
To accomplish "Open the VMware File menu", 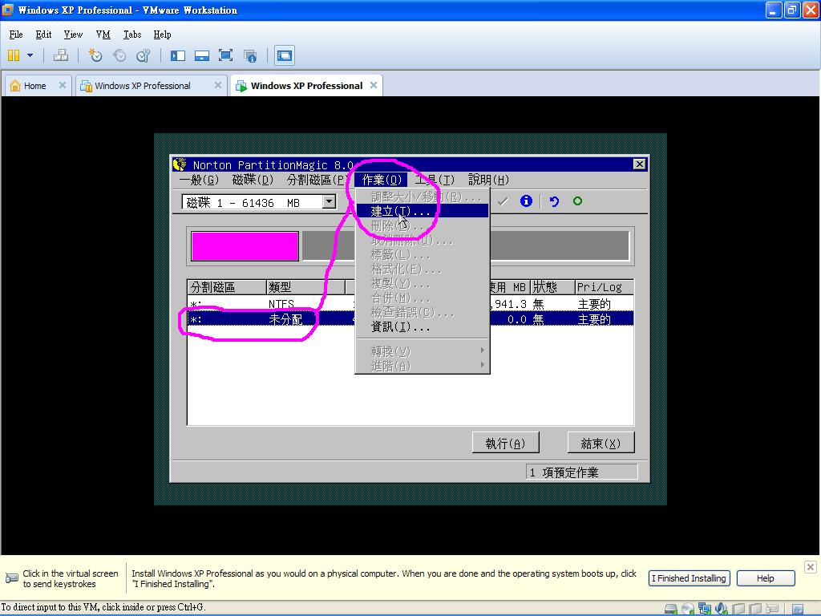I will [16, 34].
